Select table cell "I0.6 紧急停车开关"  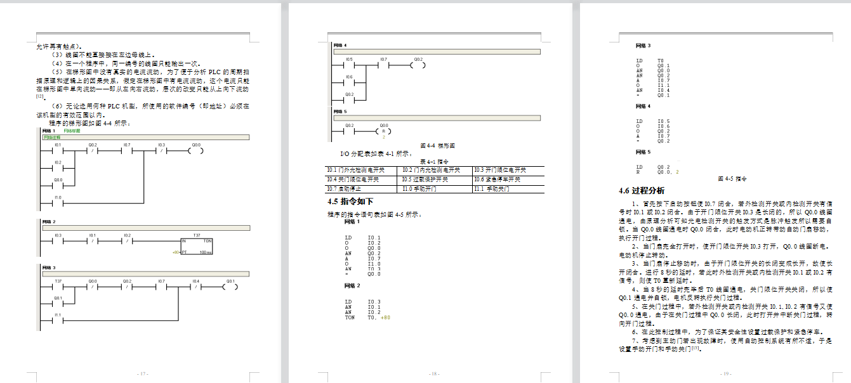click(508, 179)
